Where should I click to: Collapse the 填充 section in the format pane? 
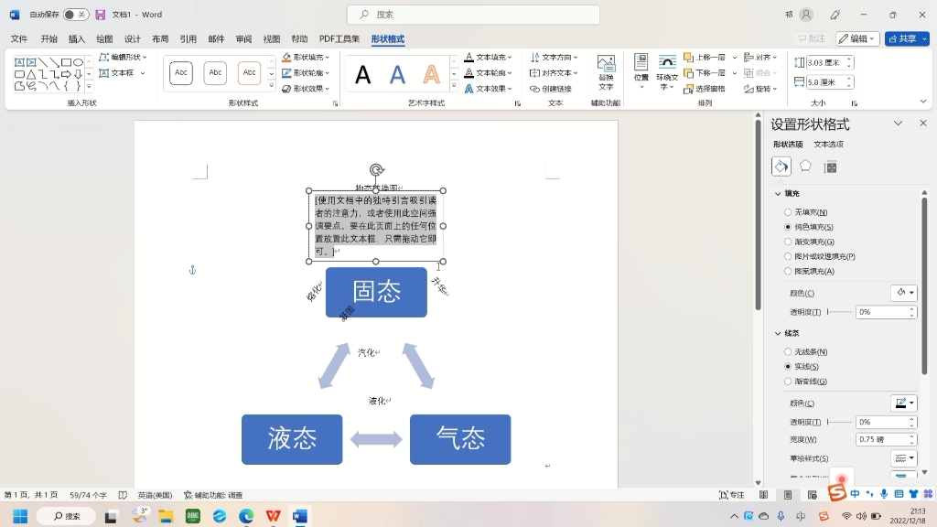(779, 193)
